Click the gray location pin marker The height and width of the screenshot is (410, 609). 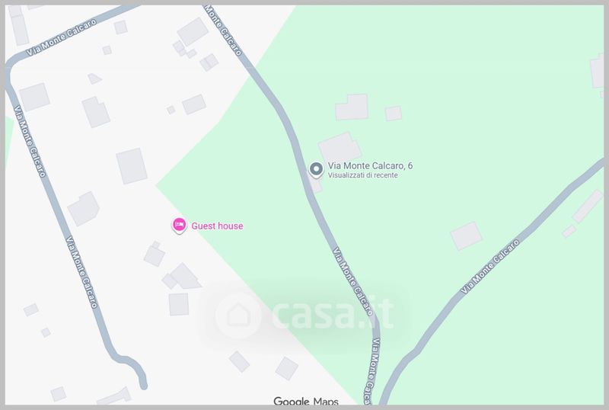pos(316,170)
